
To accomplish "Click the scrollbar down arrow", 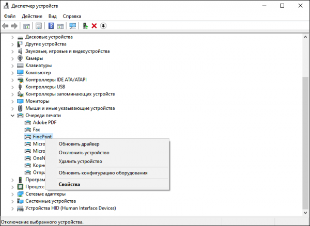I will point(305,213).
